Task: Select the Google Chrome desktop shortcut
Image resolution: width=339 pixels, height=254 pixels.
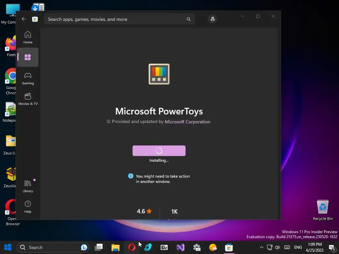Action: [x=10, y=81]
